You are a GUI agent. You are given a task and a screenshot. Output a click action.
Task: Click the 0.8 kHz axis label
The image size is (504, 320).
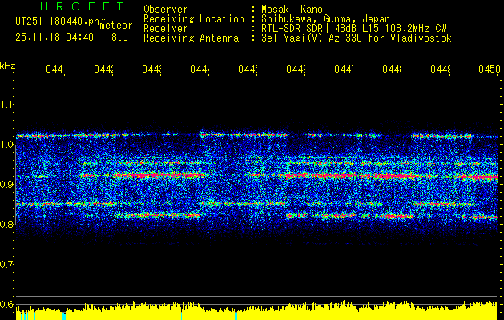6,224
